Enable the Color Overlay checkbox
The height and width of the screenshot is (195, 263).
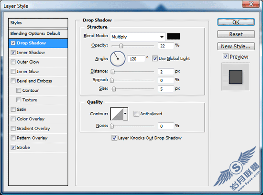[x=13, y=119]
